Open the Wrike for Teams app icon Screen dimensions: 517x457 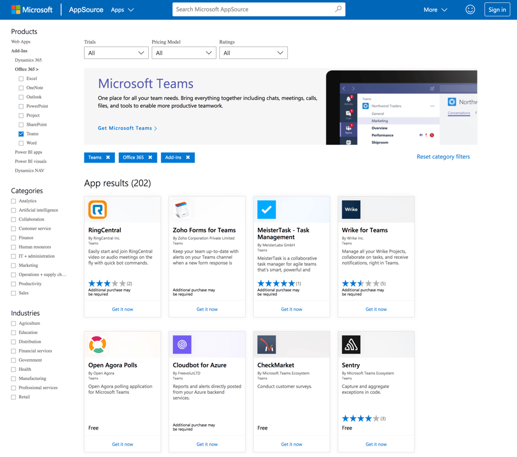point(351,210)
